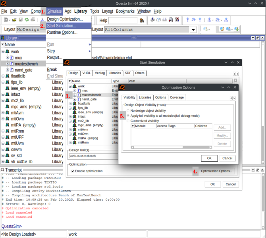Click the Optimization Options... button
266x238 pixels.
coord(216,171)
